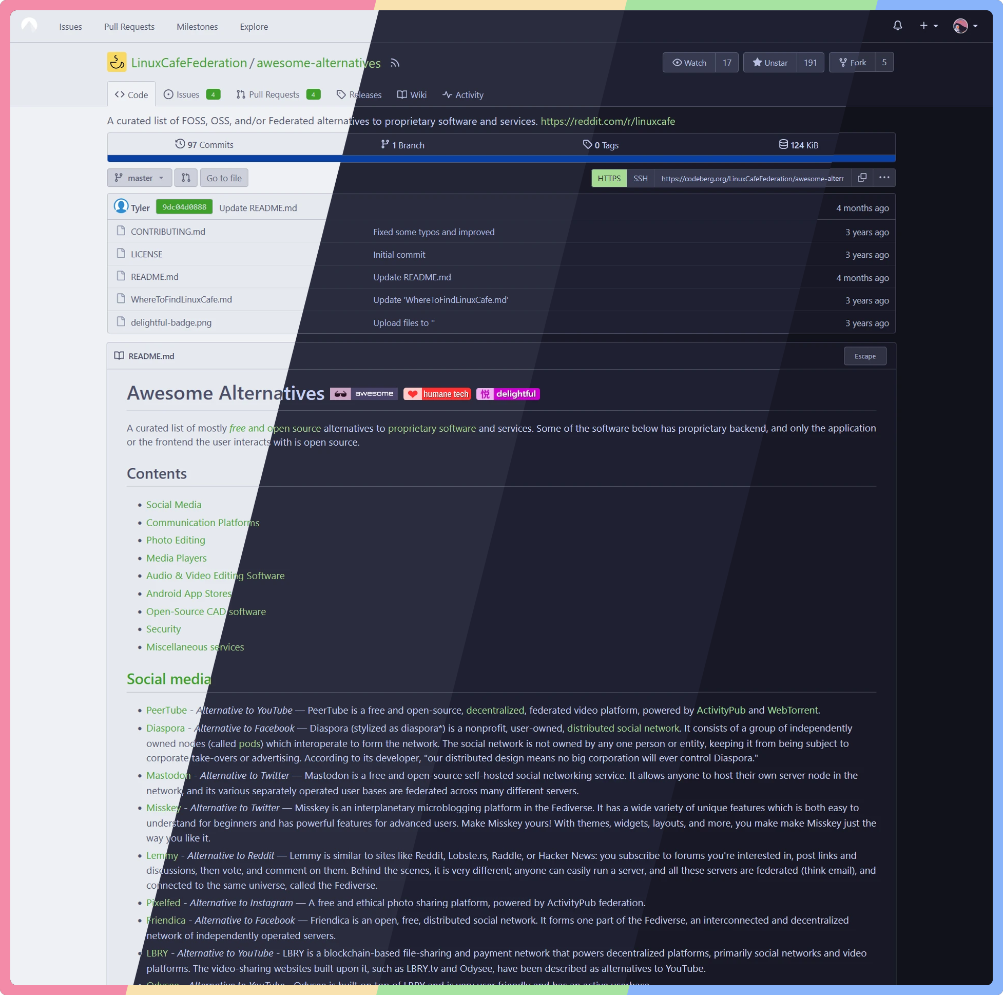Click the Go to file button
Viewport: 1003px width, 995px height.
point(224,178)
